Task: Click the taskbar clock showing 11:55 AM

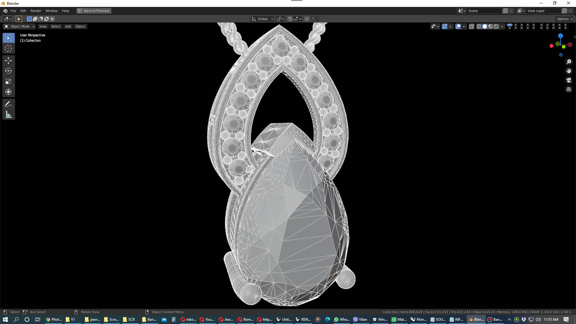Action: coord(551,319)
